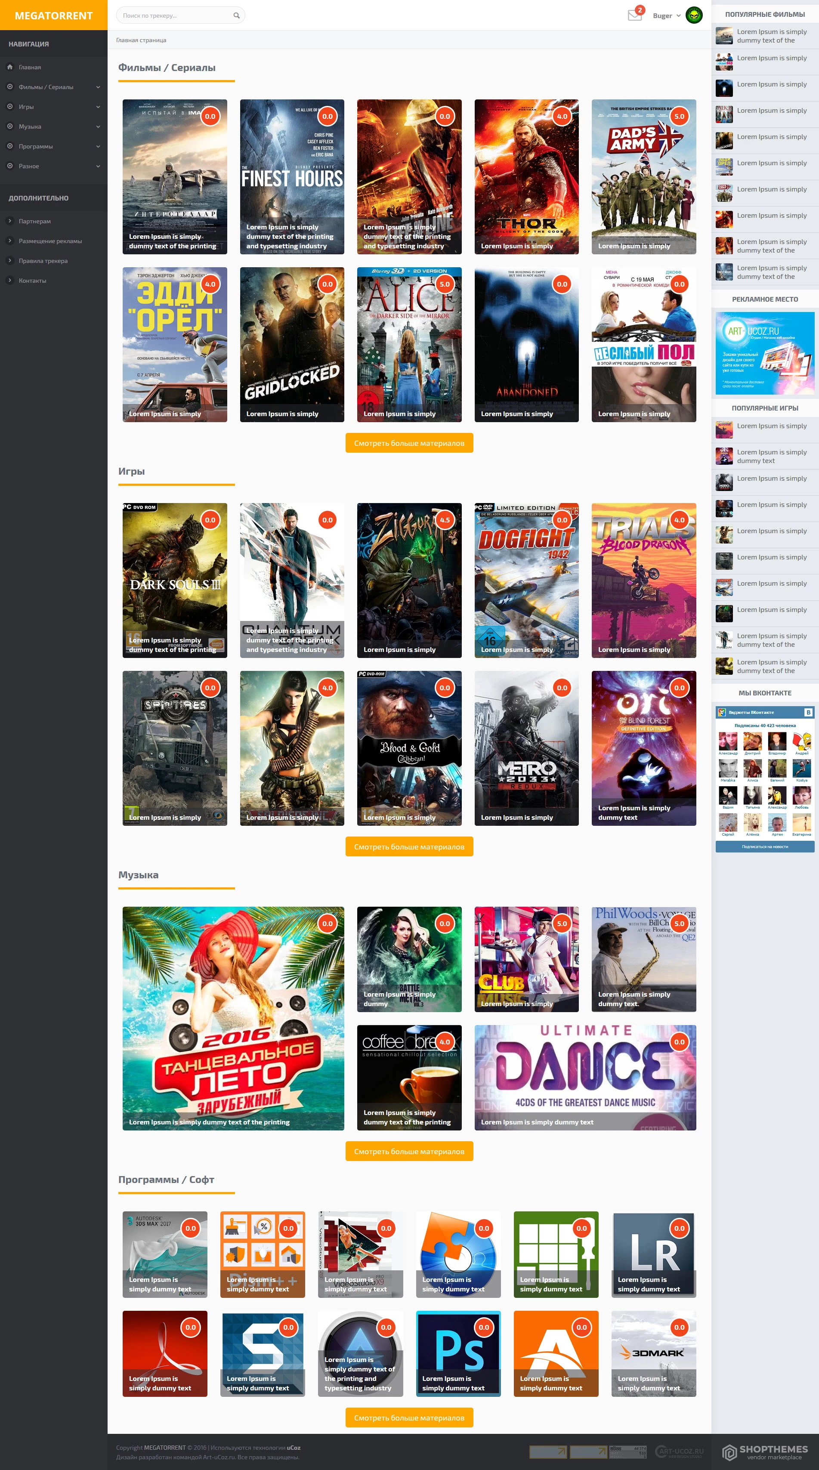Click the Подписаться на новости button
819x1470 pixels.
click(765, 847)
